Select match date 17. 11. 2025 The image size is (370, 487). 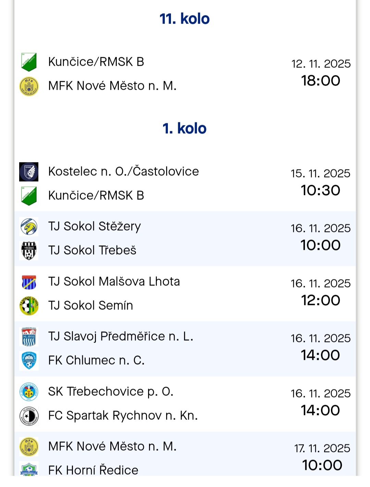click(322, 448)
